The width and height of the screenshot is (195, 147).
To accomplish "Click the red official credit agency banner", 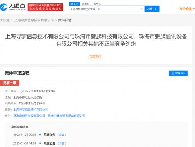I will (45, 7).
